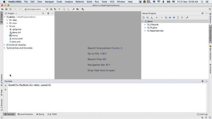This screenshot has width=212, height=119.
Task: Toggle Maven Skip Tests blue circle icon
Action: tap(174, 18)
